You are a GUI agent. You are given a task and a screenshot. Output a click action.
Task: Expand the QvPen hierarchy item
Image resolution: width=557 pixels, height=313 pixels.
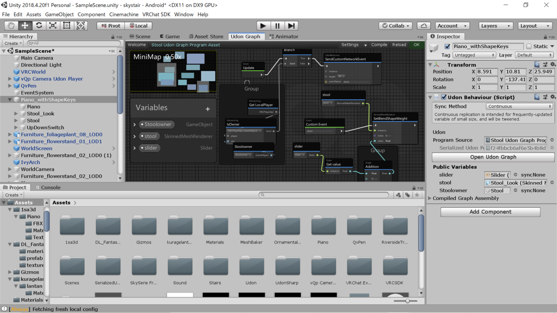[x=10, y=86]
